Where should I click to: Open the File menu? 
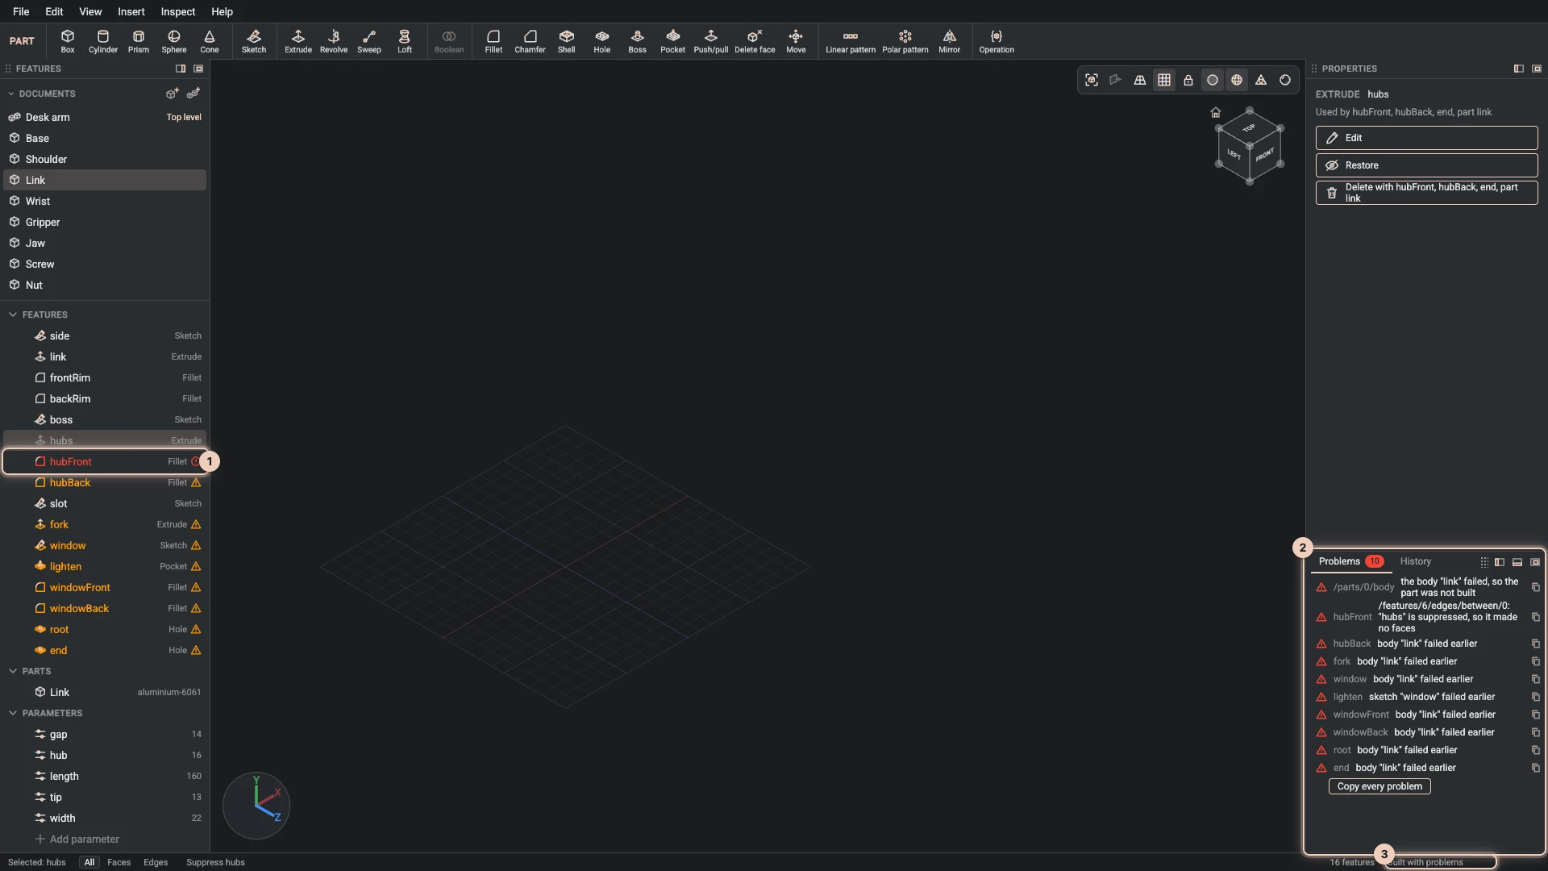tap(22, 11)
